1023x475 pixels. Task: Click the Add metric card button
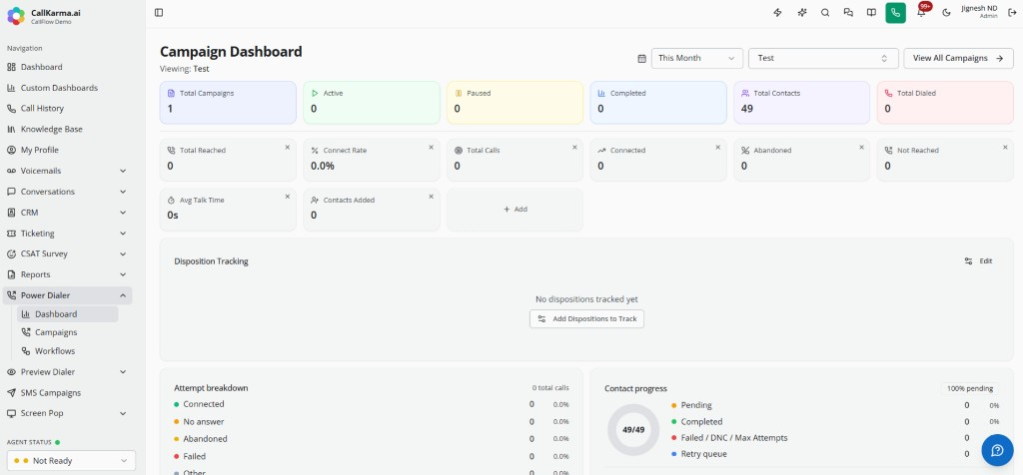click(514, 210)
